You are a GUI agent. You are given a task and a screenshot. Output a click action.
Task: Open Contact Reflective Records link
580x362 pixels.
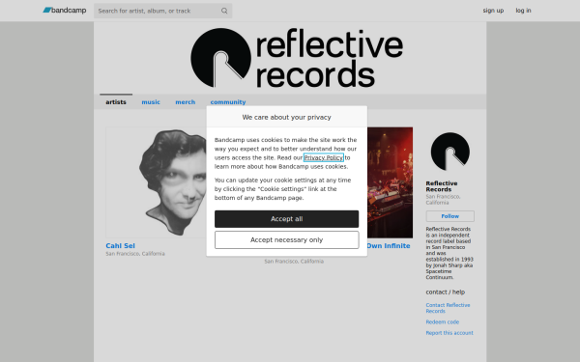click(x=448, y=308)
